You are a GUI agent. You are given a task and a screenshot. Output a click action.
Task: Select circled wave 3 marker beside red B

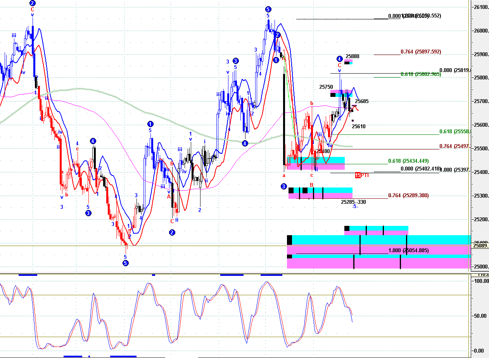pyautogui.click(x=284, y=186)
